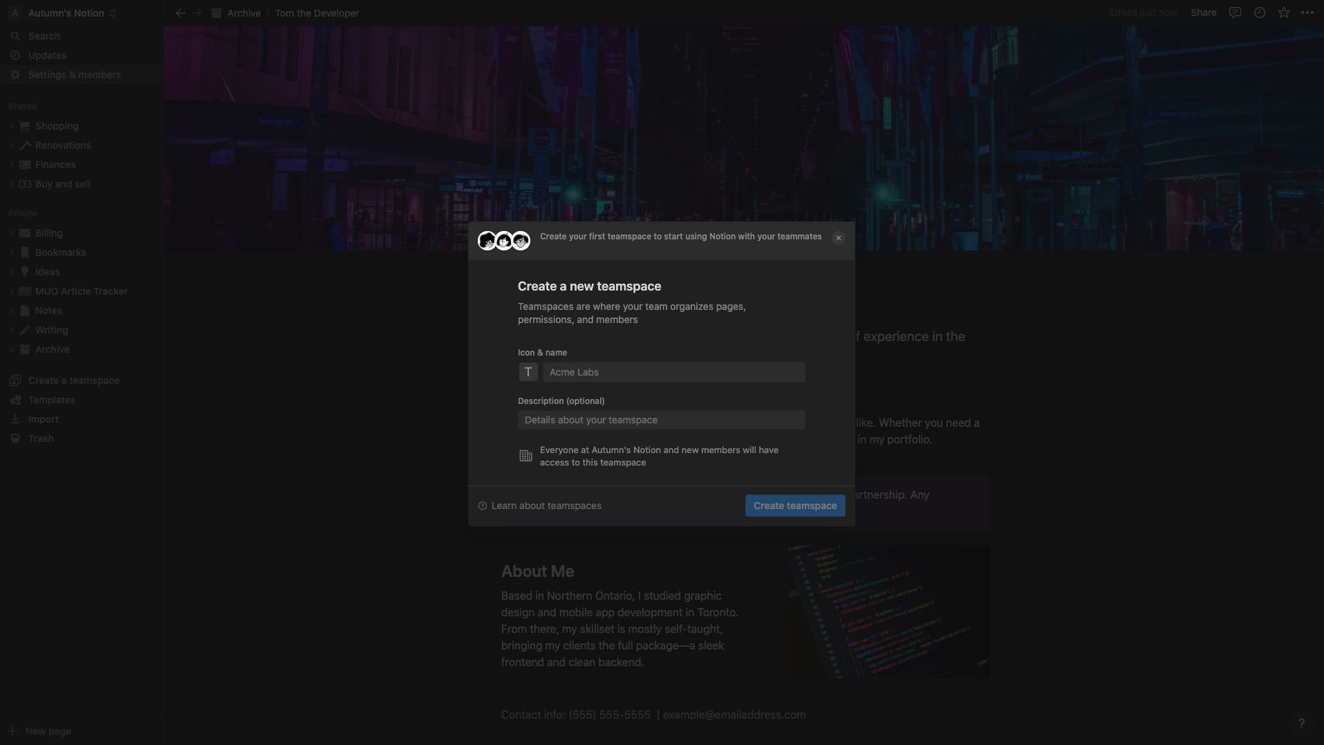
Task: Expand the Renovations page toggle
Action: 11,145
